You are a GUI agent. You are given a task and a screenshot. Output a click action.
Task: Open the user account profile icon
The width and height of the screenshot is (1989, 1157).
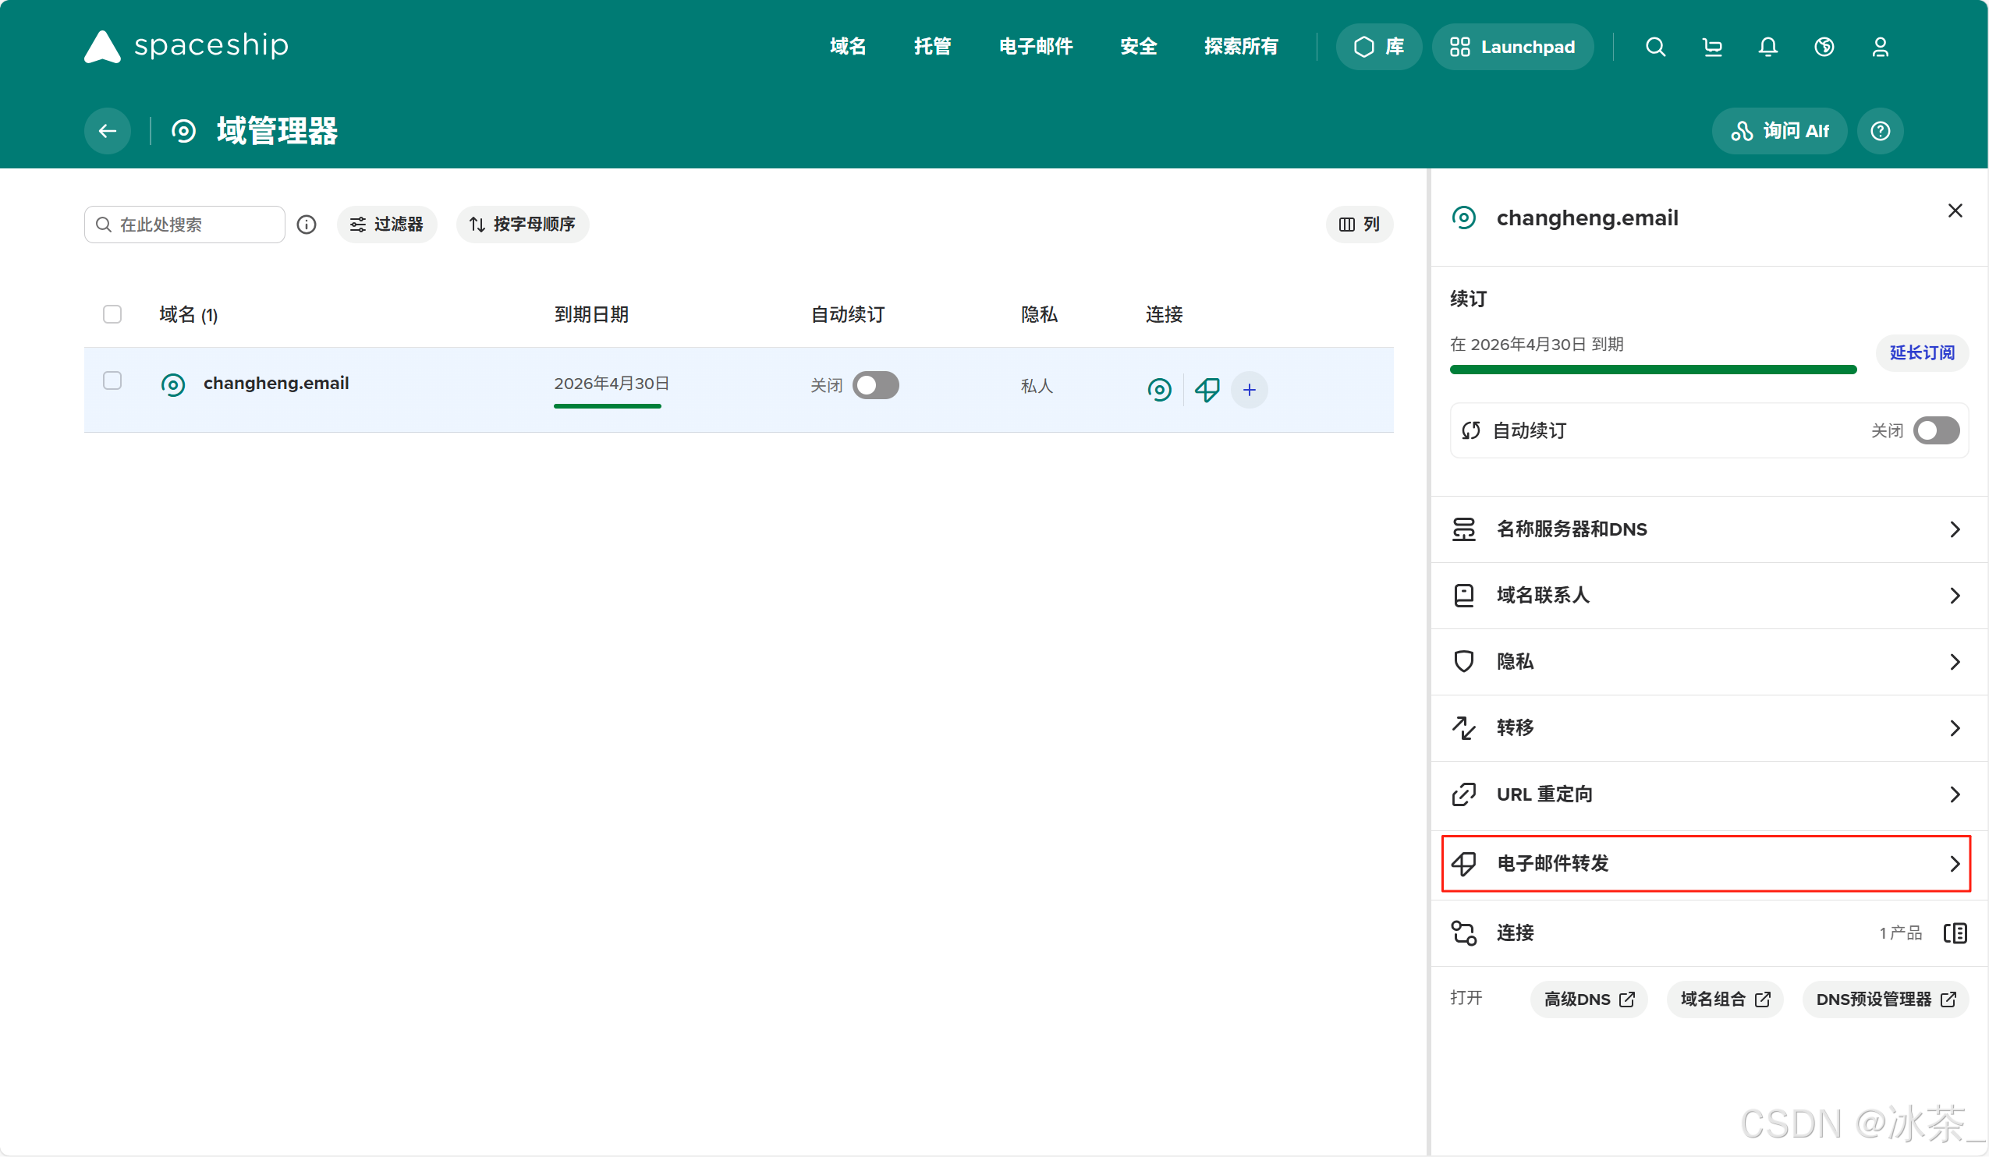click(x=1880, y=47)
